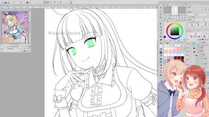Screen dimensions: 209x117
Task: Toggle the second highlighted Snap button
Action: 48,2
